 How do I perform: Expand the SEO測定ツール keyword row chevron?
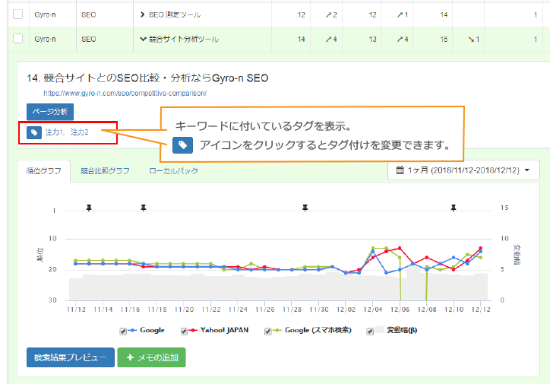tap(142, 14)
